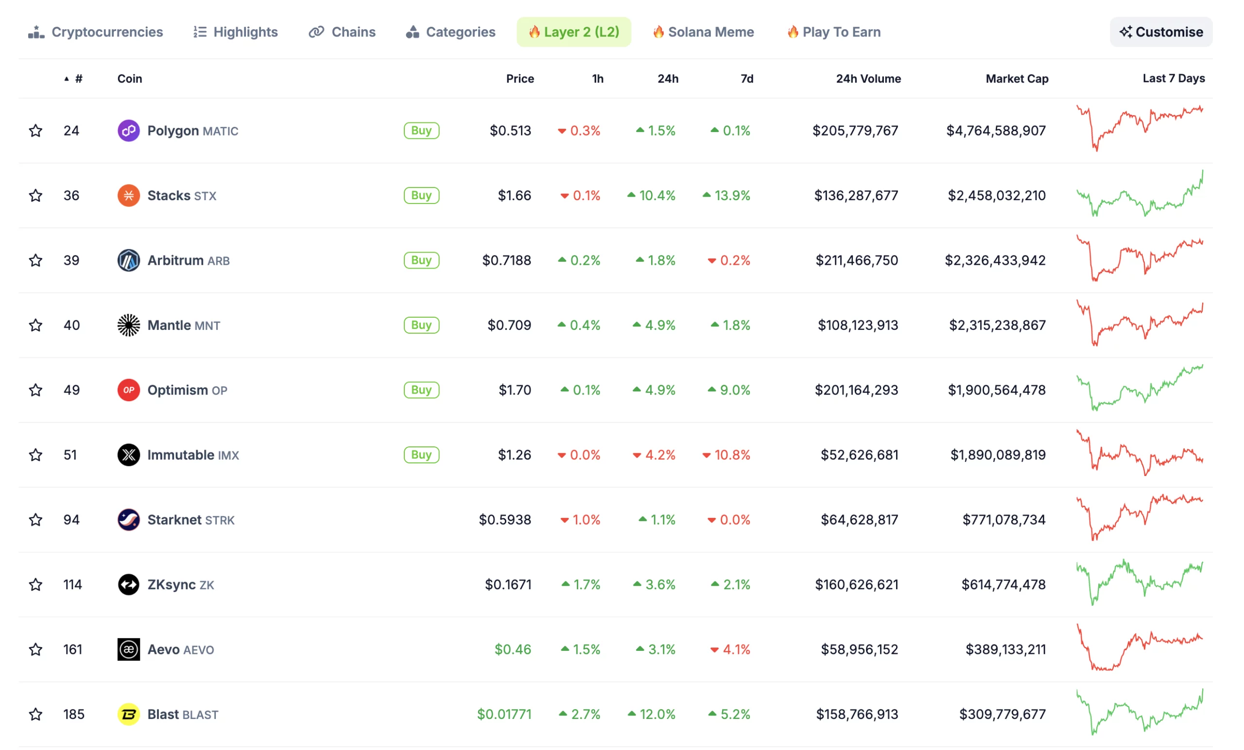Sort by 24h Volume column header

tap(868, 79)
